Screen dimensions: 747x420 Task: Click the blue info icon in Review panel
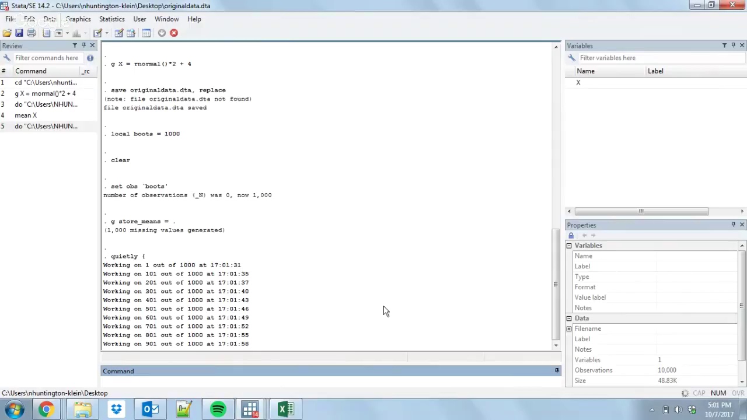(x=90, y=58)
